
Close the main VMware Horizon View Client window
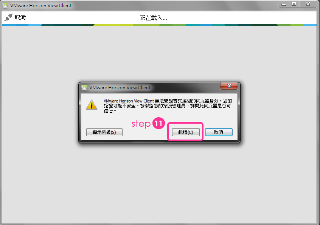(308, 4)
